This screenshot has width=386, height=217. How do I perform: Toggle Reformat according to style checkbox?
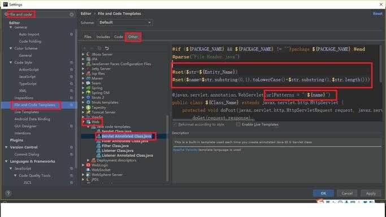point(175,124)
